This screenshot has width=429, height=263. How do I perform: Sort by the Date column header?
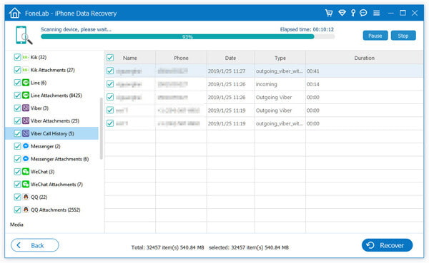point(230,58)
